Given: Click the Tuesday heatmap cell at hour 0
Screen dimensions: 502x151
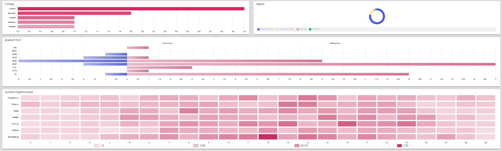Looking at the screenshot, I should (30, 104).
